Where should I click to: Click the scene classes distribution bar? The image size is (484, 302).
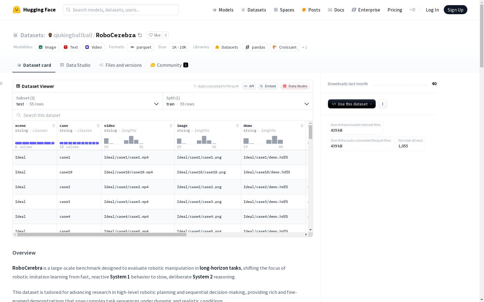coord(35,143)
